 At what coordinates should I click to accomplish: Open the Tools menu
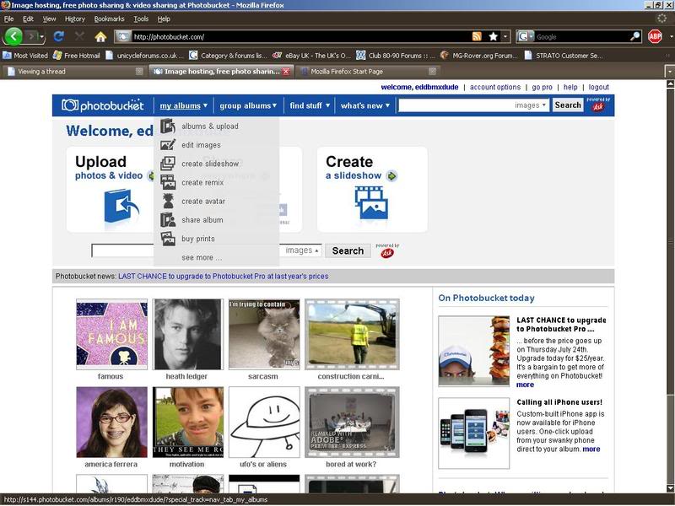141,19
